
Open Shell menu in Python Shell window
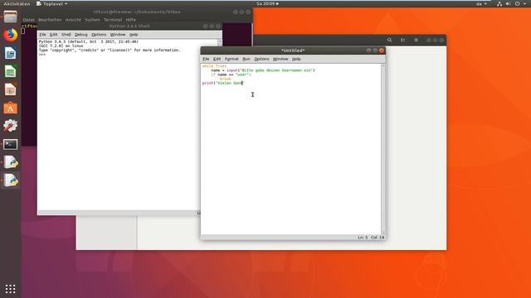tap(66, 35)
